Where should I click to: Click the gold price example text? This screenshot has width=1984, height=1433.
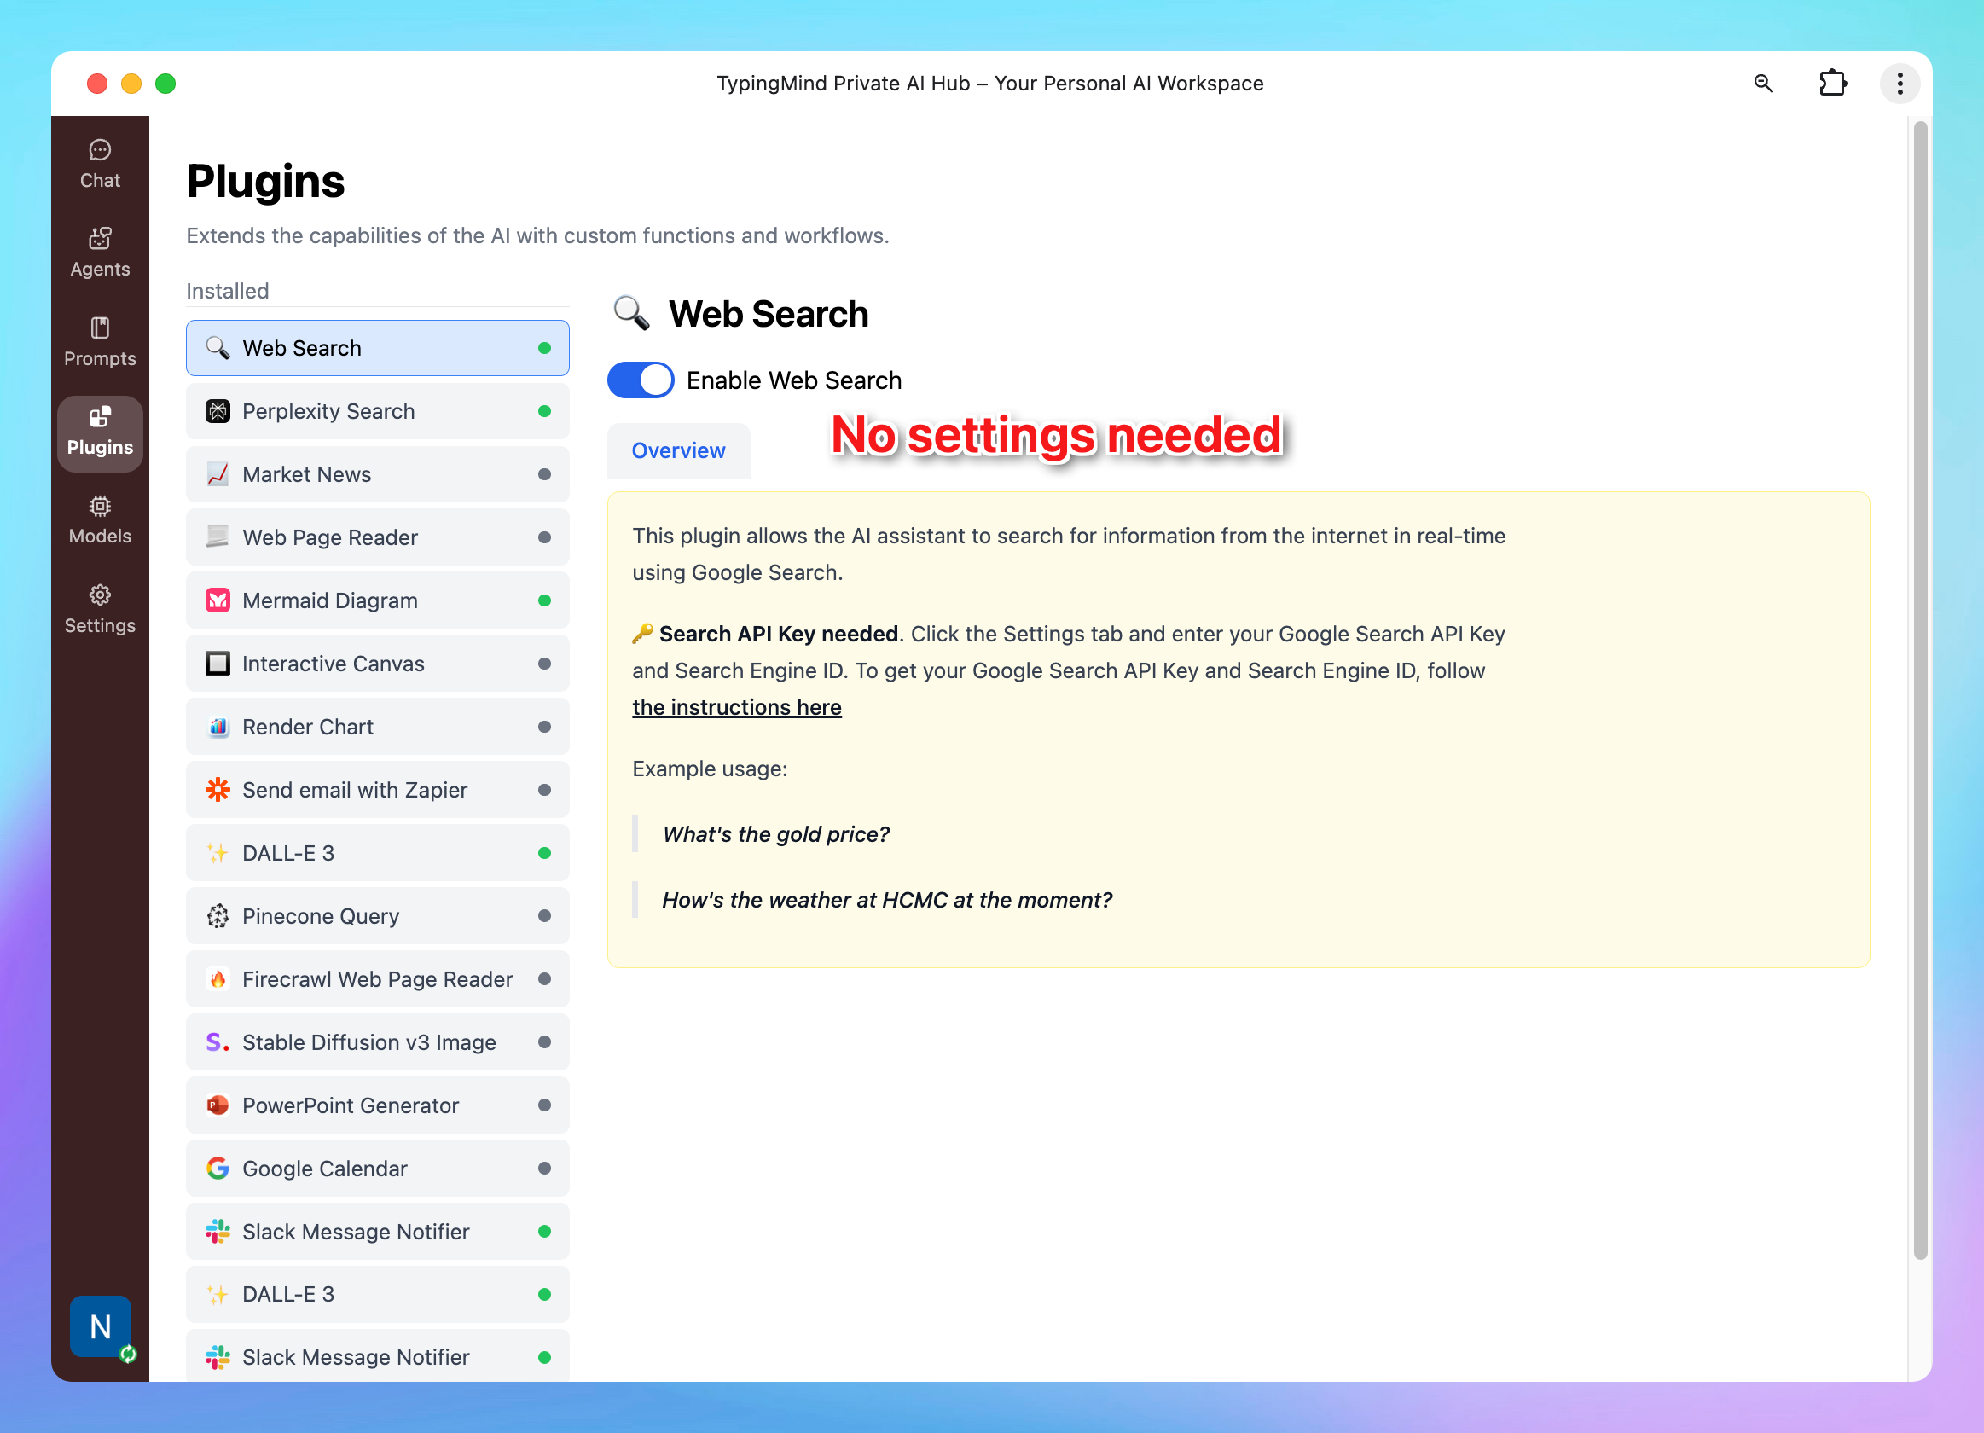(x=775, y=833)
